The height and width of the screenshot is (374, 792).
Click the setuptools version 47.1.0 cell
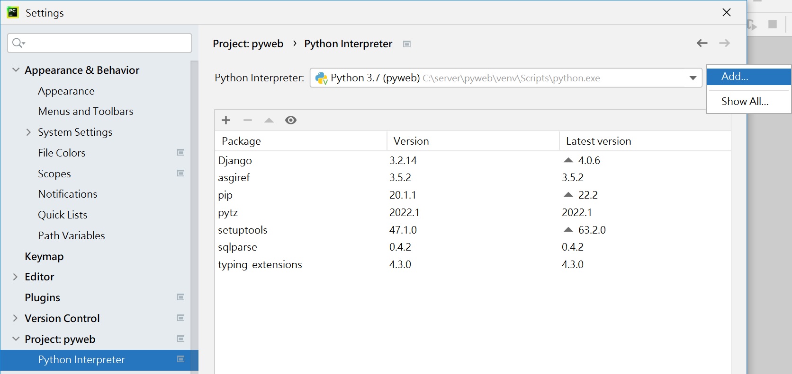pyautogui.click(x=403, y=230)
